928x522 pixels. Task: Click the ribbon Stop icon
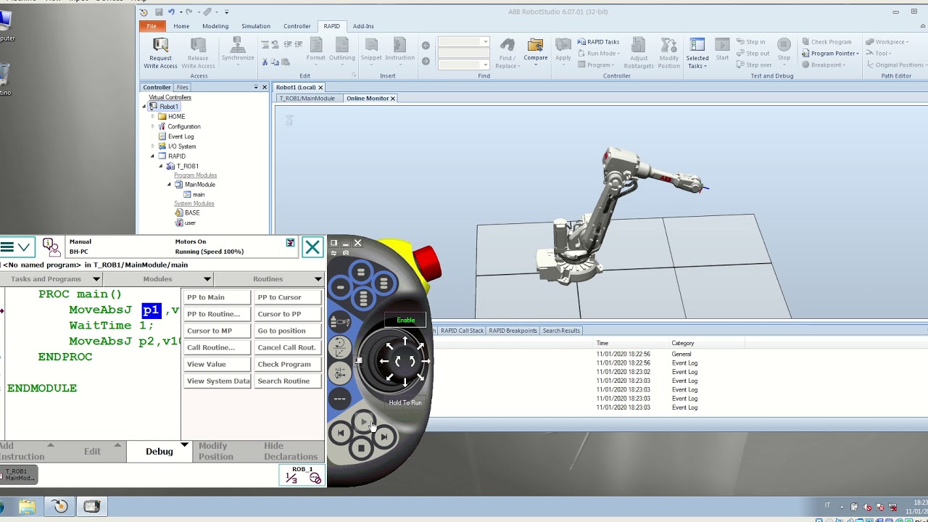coord(784,49)
